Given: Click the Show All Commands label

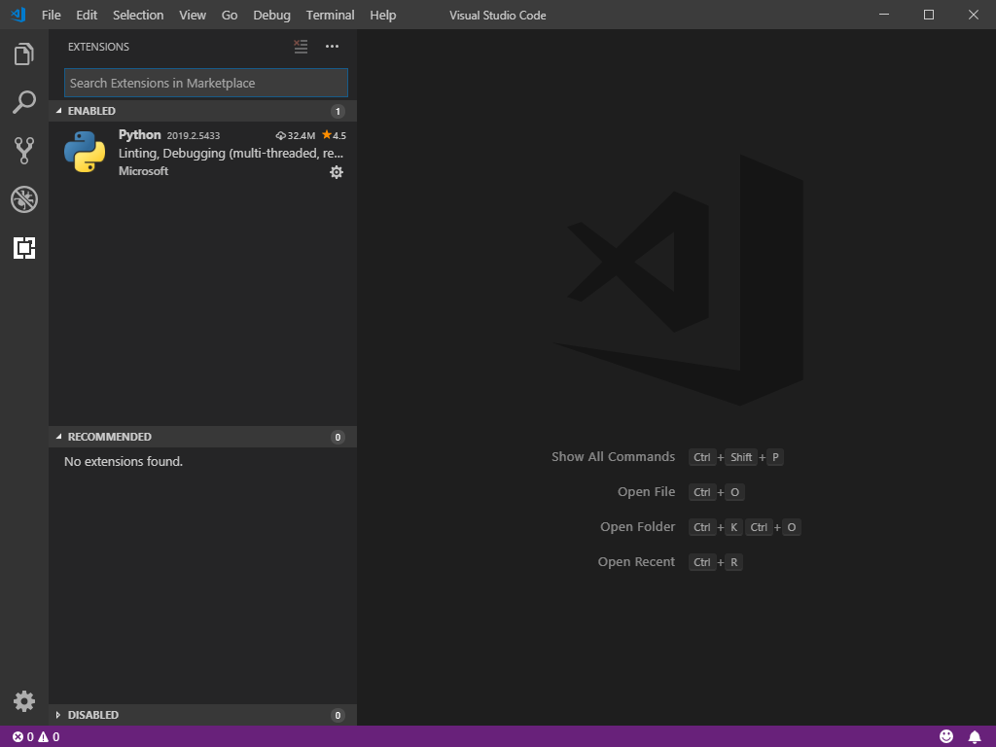Looking at the screenshot, I should click(x=613, y=457).
